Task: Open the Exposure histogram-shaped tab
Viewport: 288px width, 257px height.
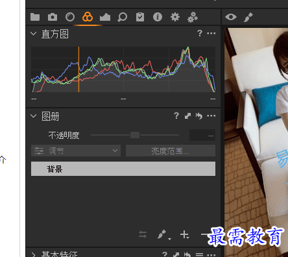Action: [105, 17]
